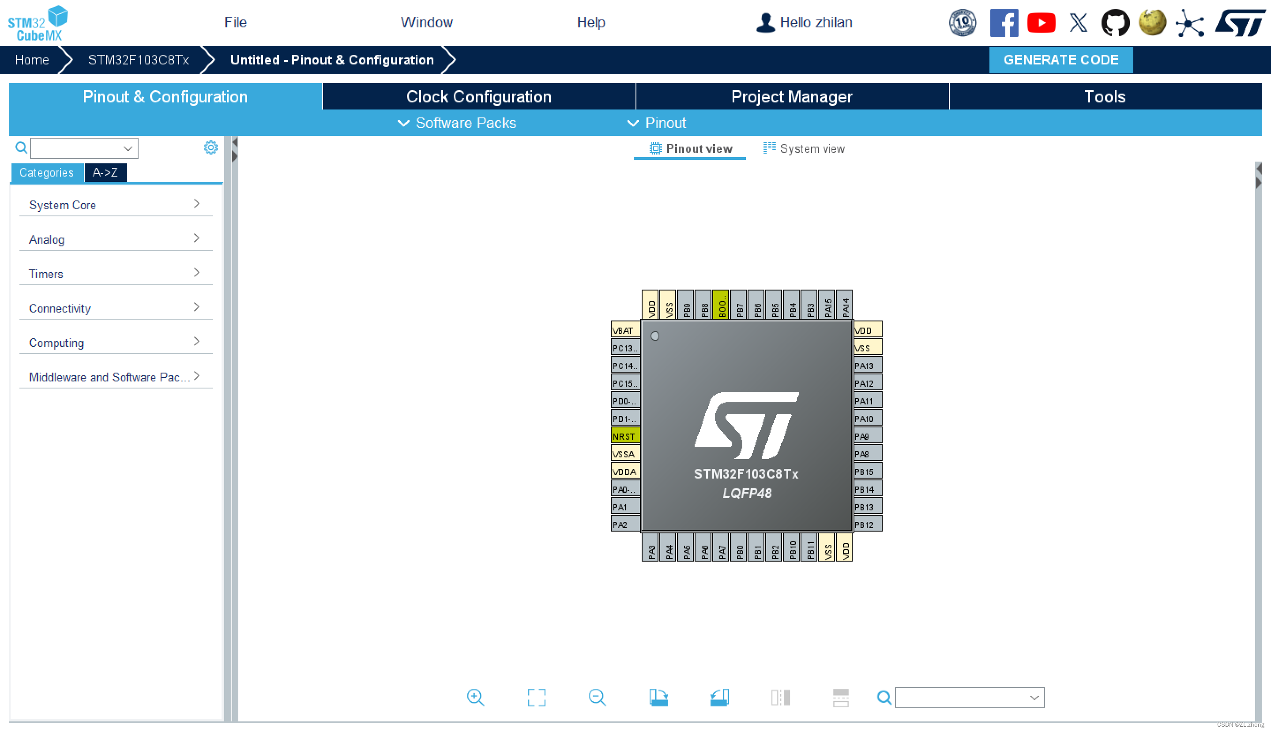Expand the Analog category
The width and height of the screenshot is (1271, 732).
click(116, 239)
